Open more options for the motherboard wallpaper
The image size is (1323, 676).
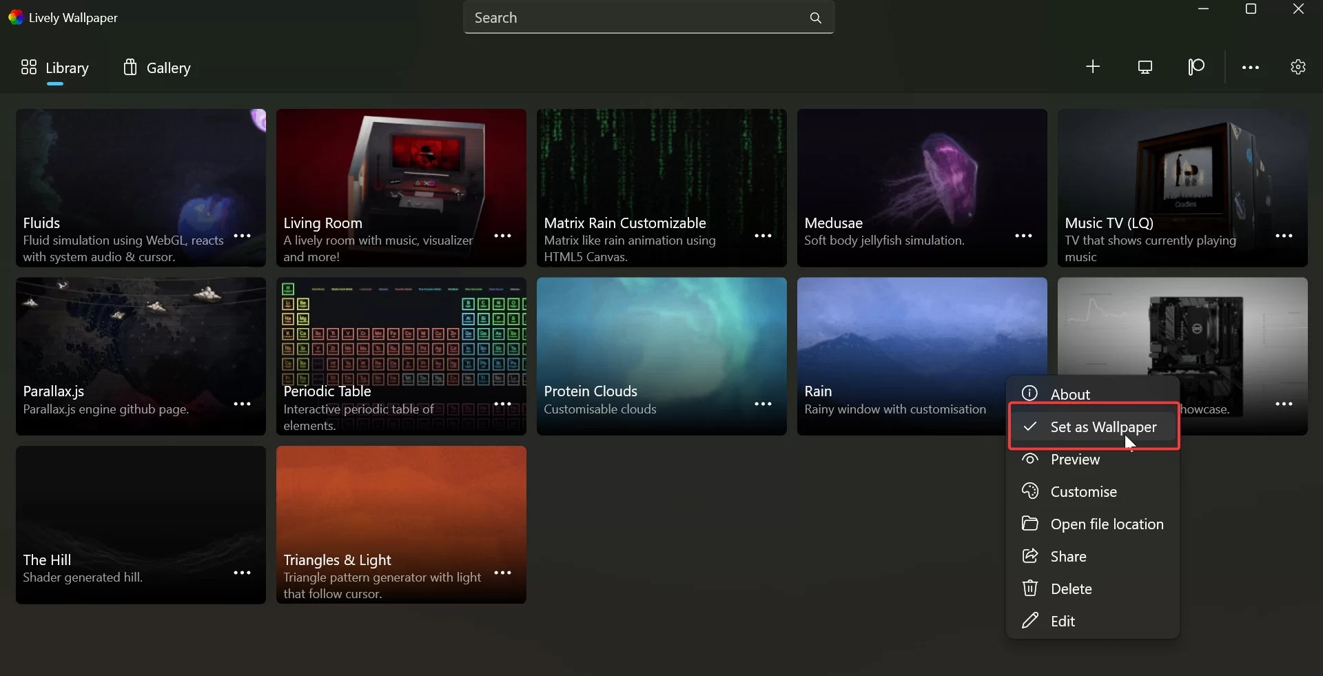[1284, 404]
